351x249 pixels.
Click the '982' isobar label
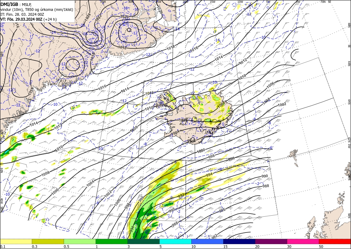tap(214, 236)
